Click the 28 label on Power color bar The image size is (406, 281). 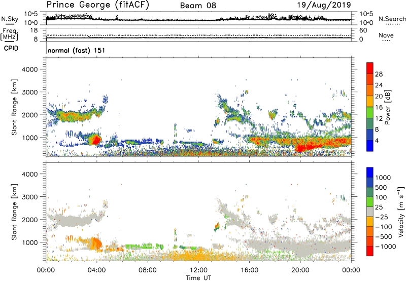click(x=379, y=74)
